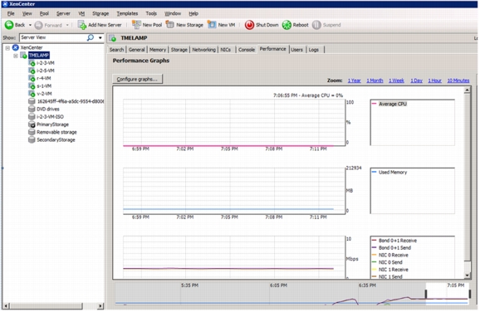Open the Server View dropdown arrow

100,38
